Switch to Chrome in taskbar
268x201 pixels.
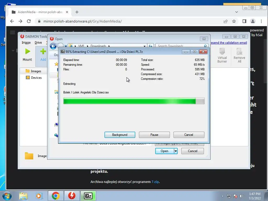pos(55,196)
